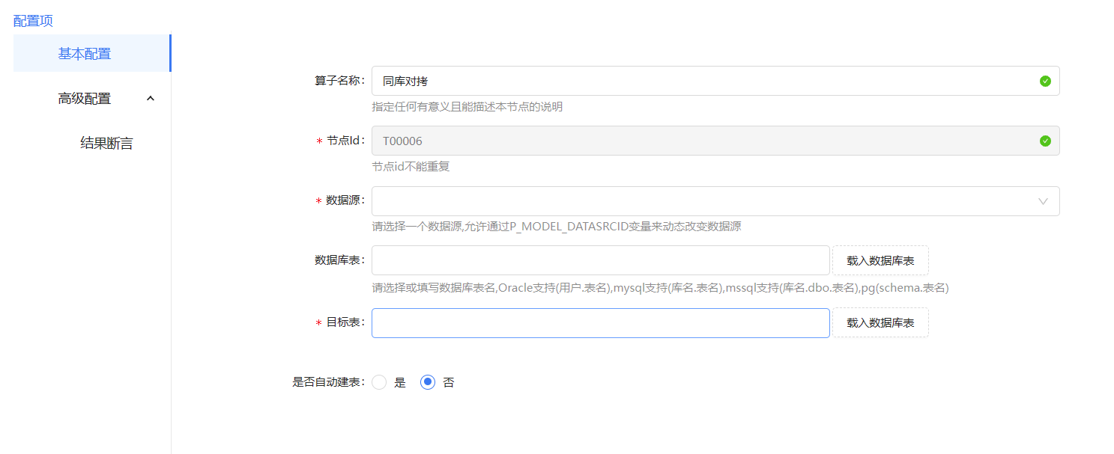Click the 数据源 dropdown arrow icon
This screenshot has width=1114, height=454.
pyautogui.click(x=1043, y=201)
